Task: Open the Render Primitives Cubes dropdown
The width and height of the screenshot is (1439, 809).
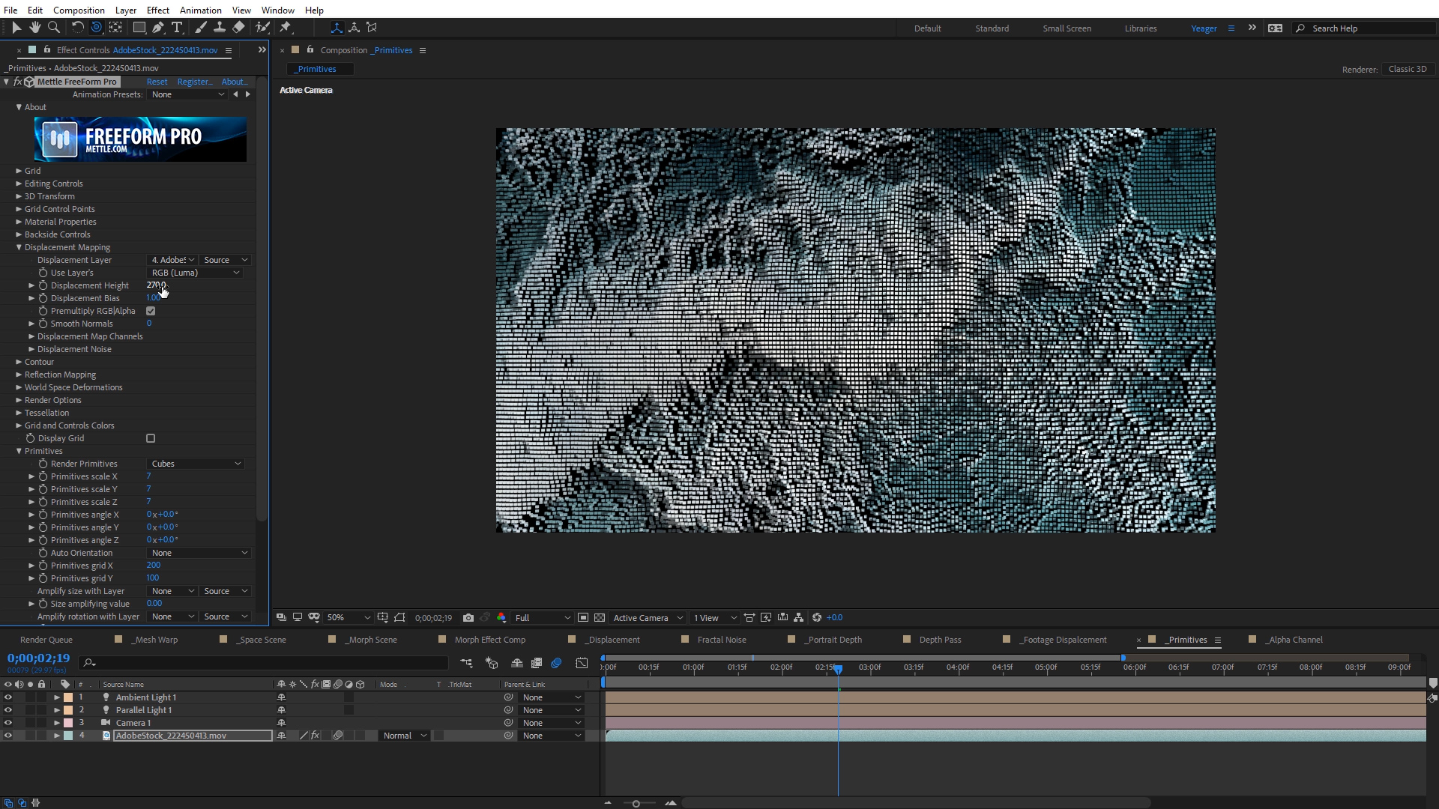Action: coord(196,464)
